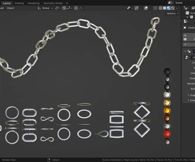Toggle X-ray mode
This screenshot has width=195, height=162.
(155, 8)
